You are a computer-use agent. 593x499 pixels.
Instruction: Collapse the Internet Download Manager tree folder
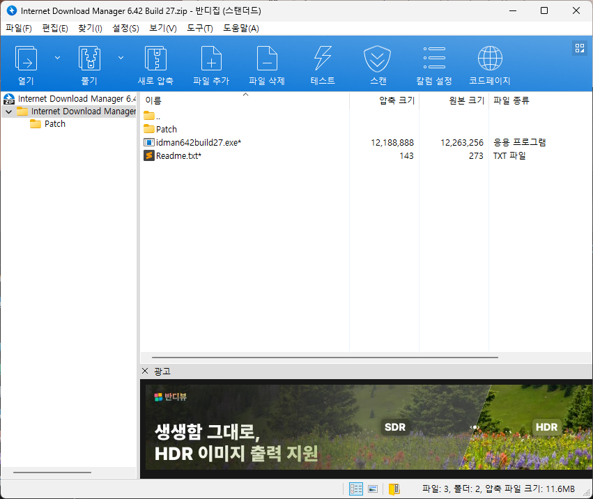pyautogui.click(x=9, y=112)
